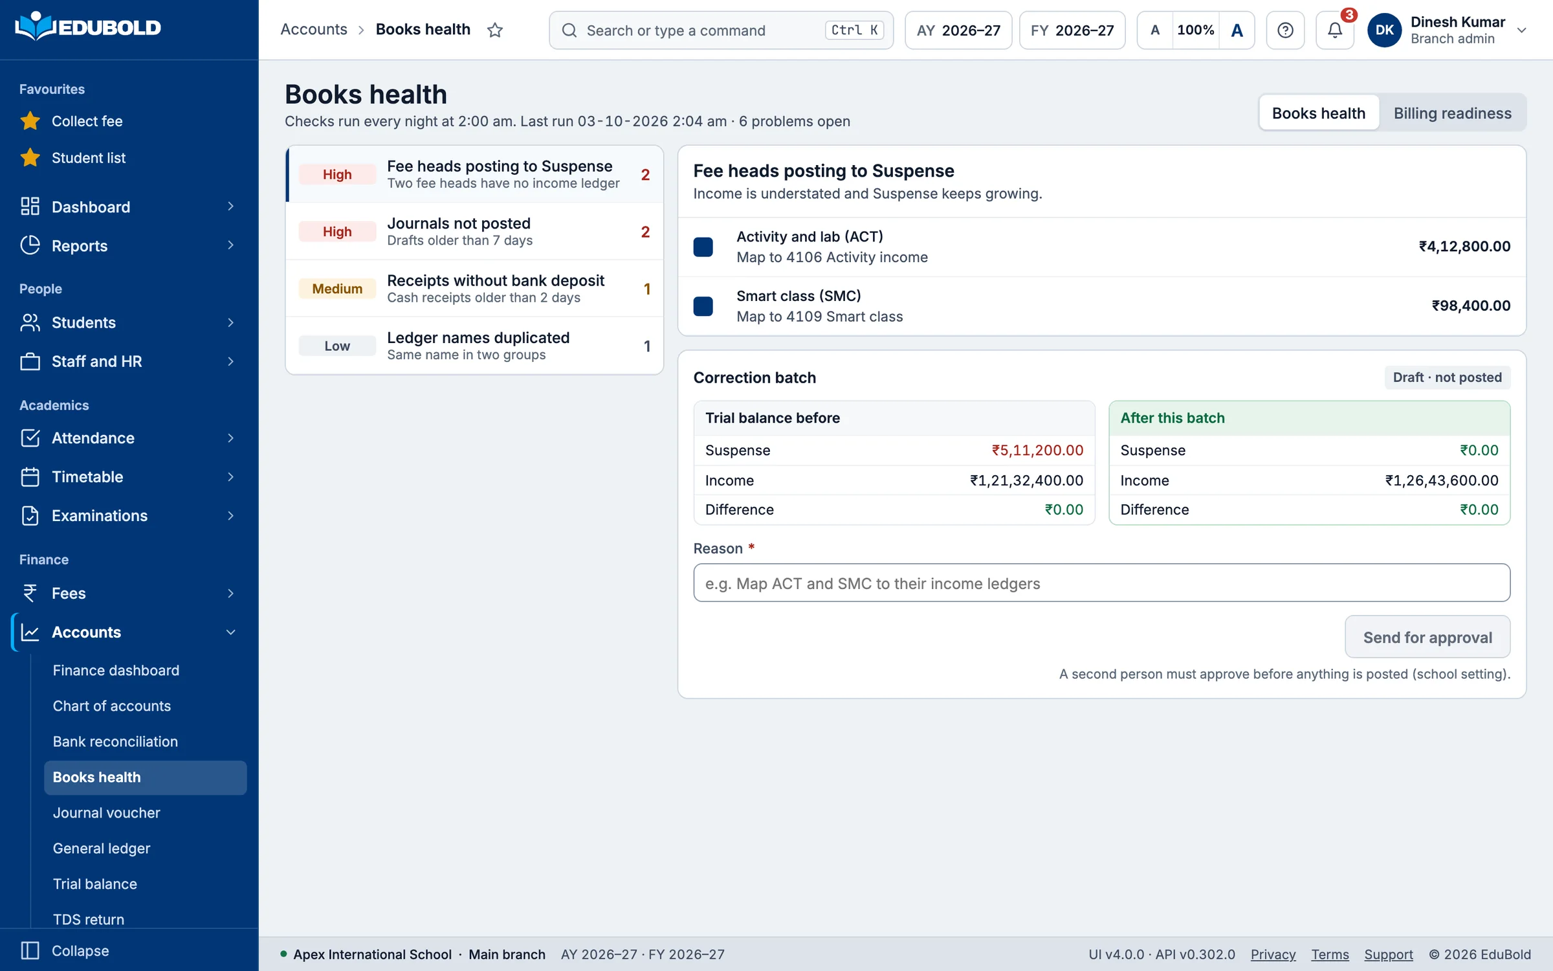Expand the Attendance menu chevron
The height and width of the screenshot is (971, 1553).
(x=230, y=438)
